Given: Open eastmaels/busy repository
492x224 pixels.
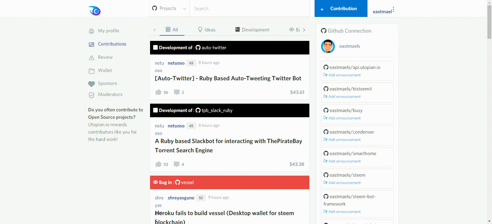Looking at the screenshot, I should pyautogui.click(x=346, y=110).
